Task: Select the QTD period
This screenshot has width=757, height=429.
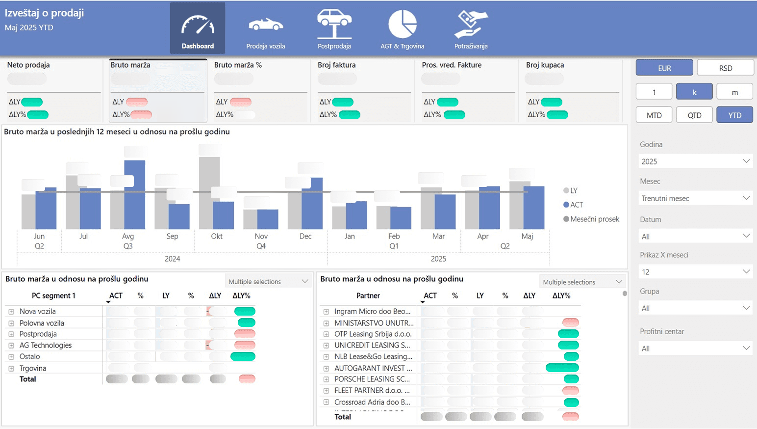Action: tap(694, 115)
